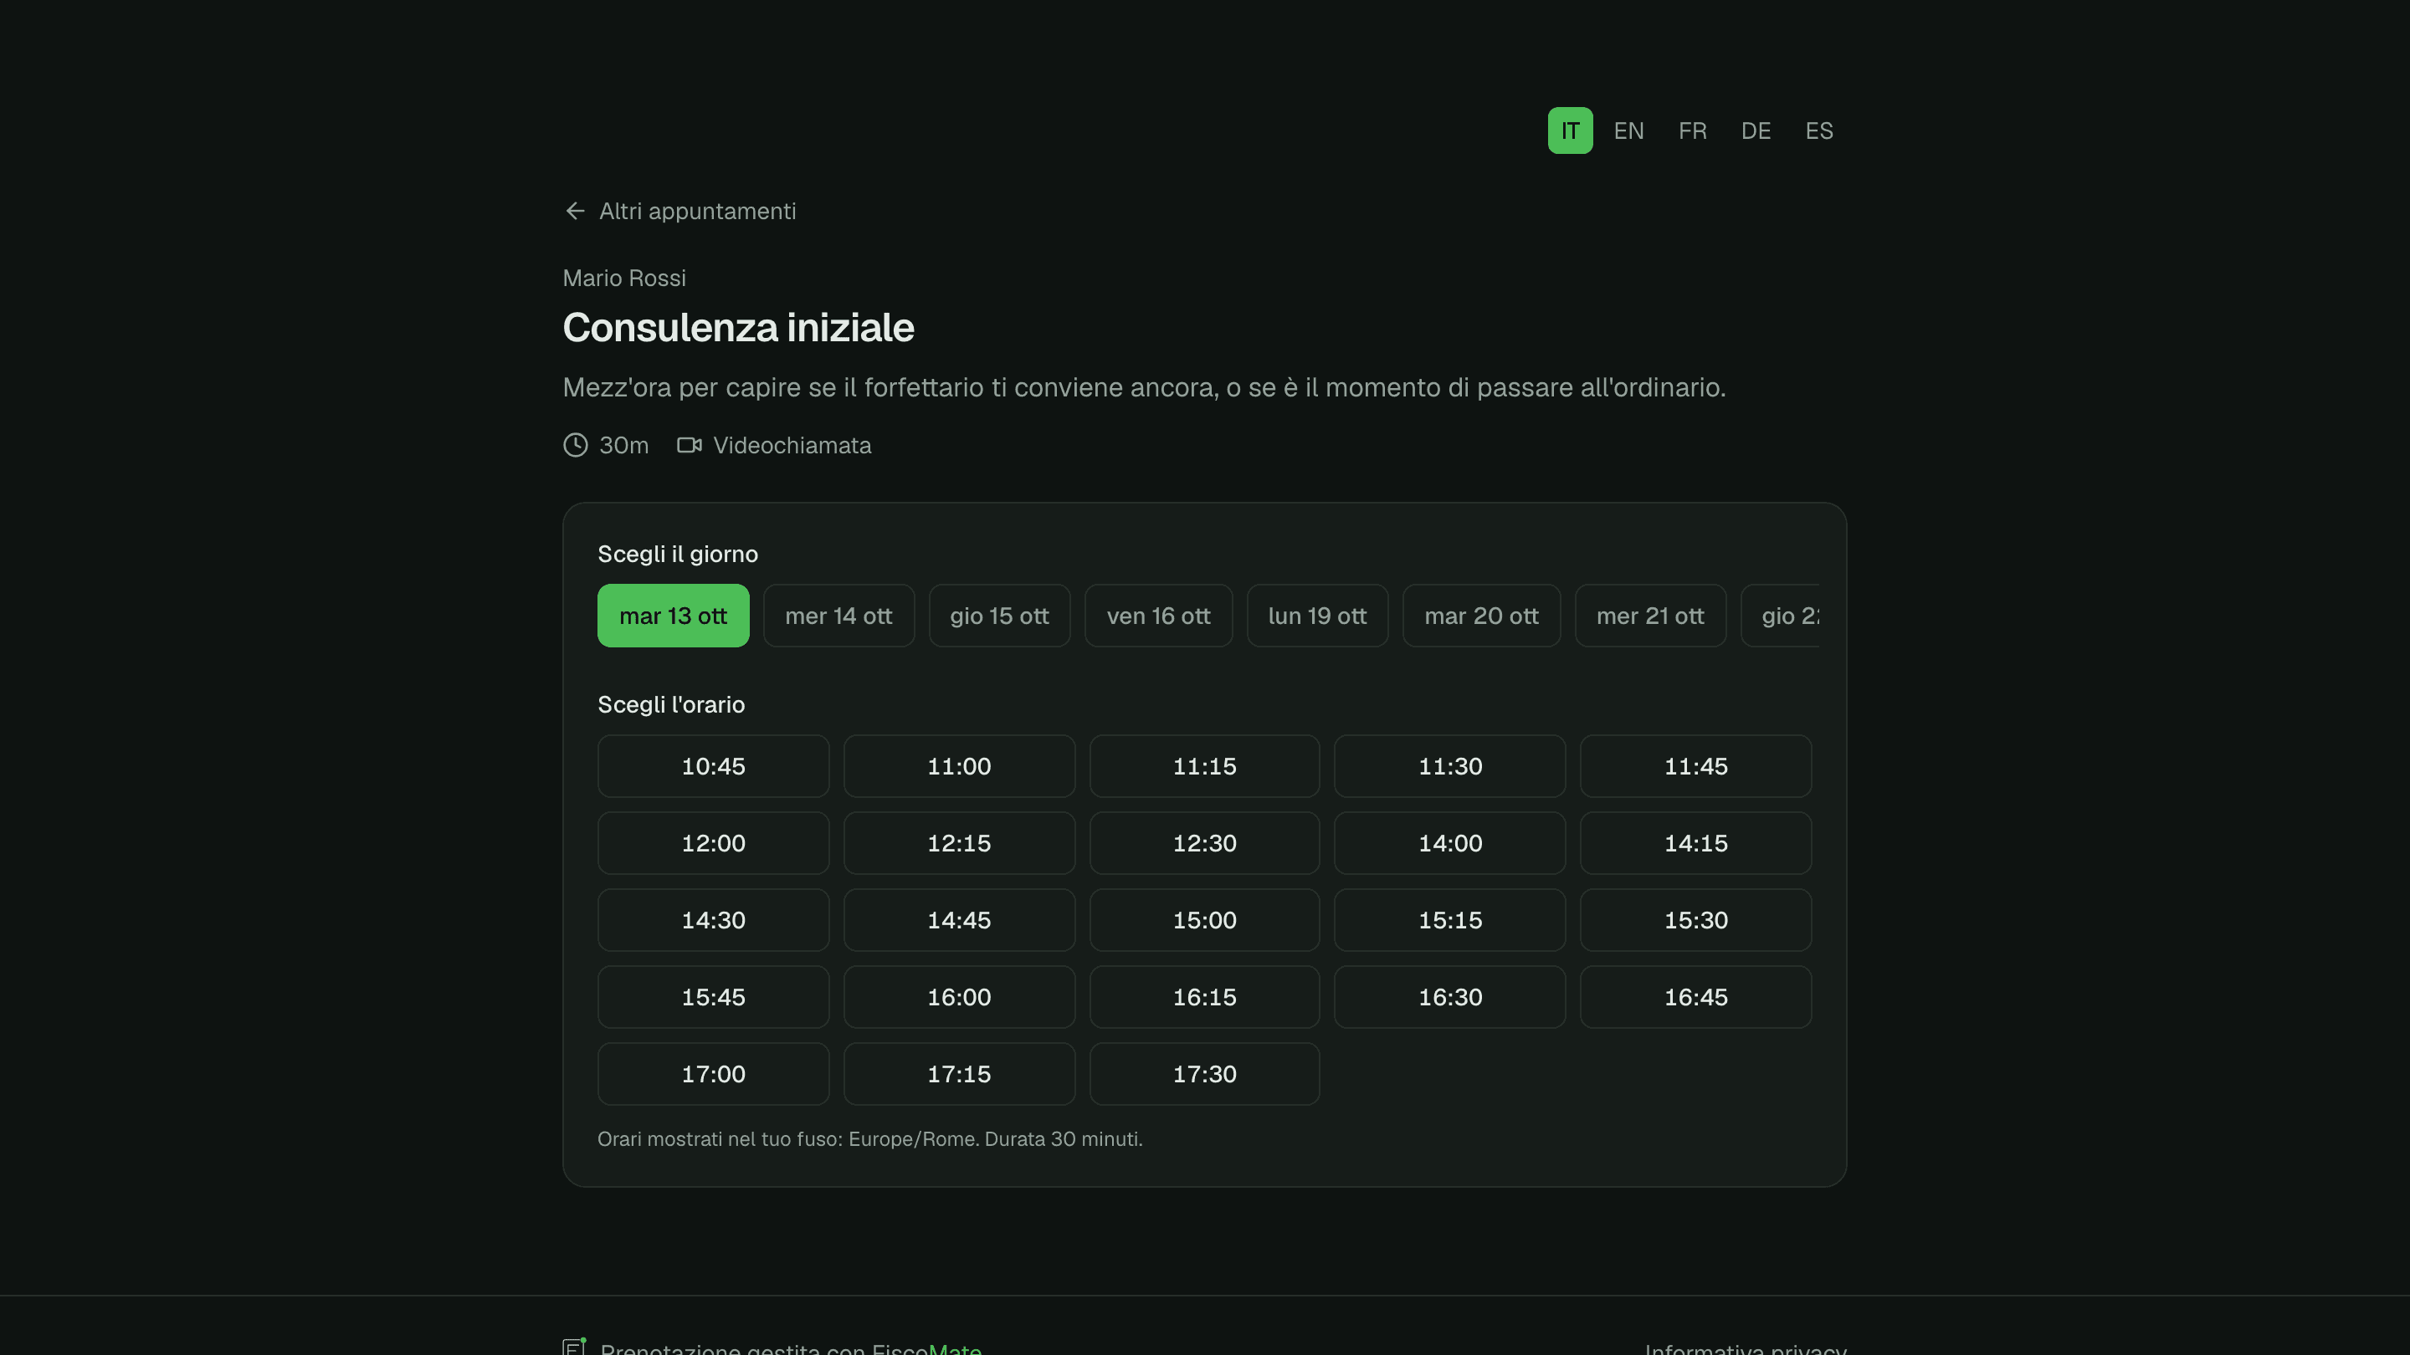The image size is (2410, 1355).
Task: Choose the 14:00 time slot
Action: 1450,842
